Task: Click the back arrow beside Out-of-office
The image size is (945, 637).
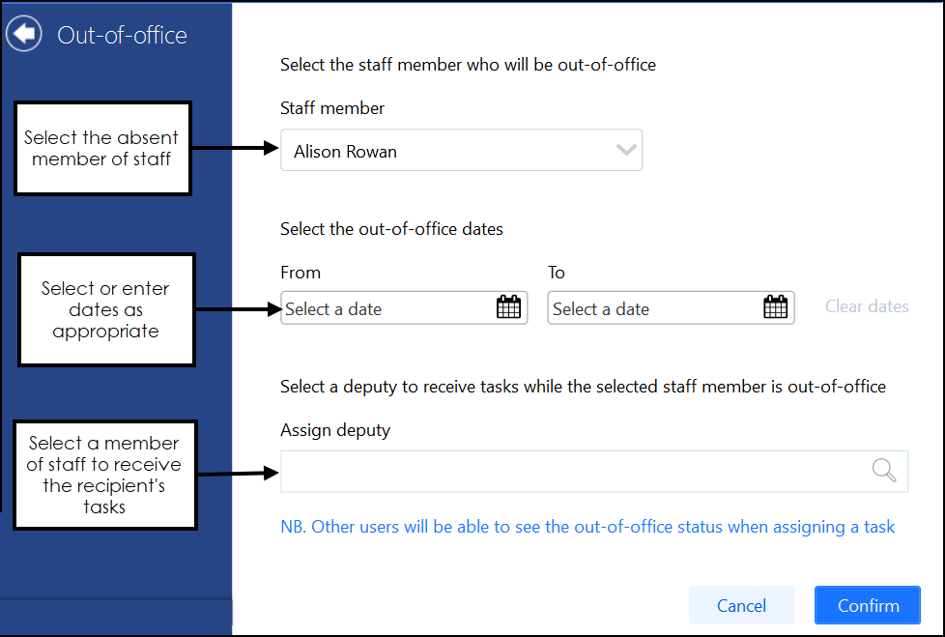Action: tap(24, 35)
